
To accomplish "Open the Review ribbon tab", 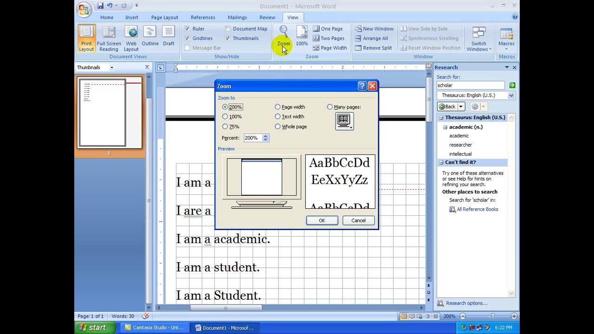I will click(x=267, y=18).
